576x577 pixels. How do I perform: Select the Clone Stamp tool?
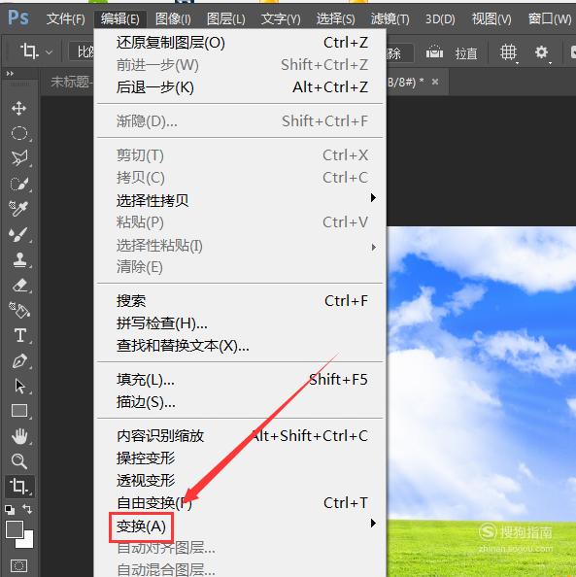19,259
